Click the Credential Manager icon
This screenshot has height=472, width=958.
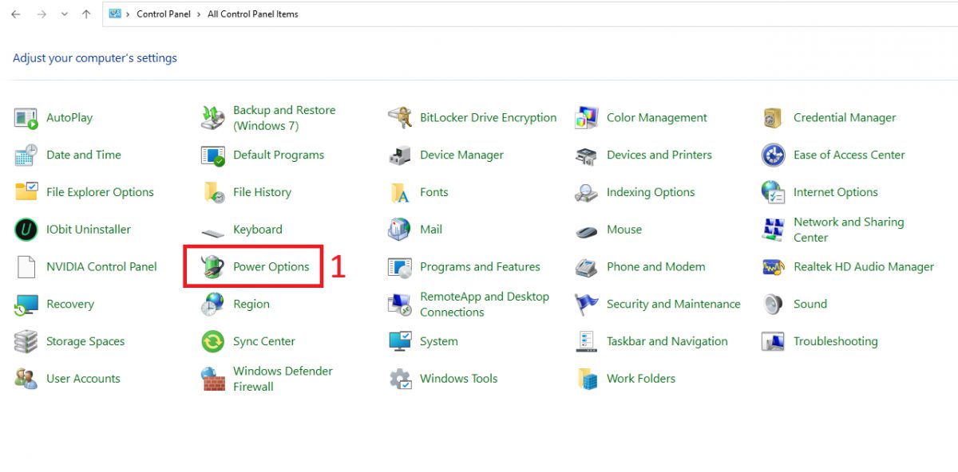[x=773, y=118]
